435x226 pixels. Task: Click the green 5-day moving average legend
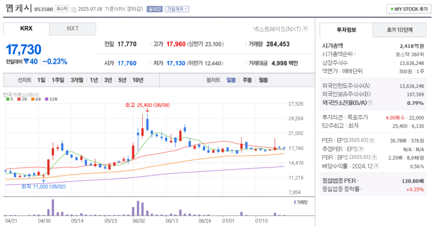tap(10, 99)
